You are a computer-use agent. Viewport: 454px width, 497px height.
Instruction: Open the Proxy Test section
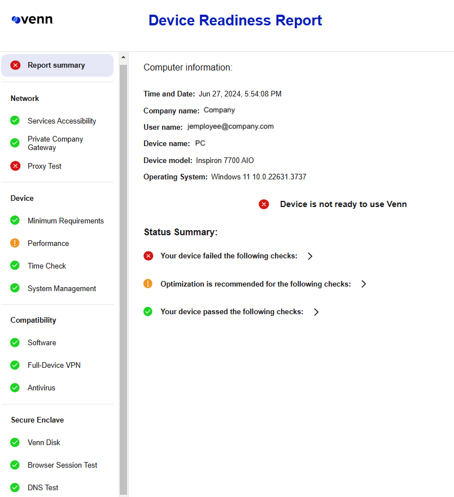pyautogui.click(x=45, y=166)
